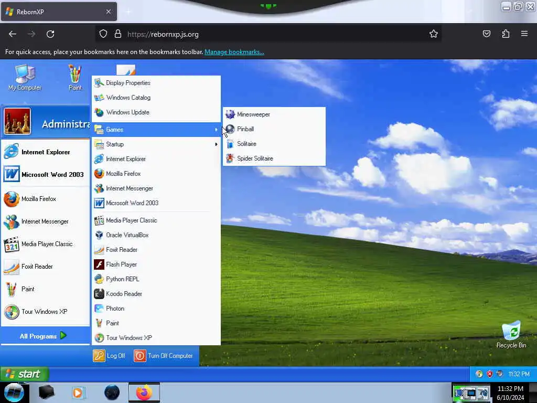Open Photon icon
The height and width of the screenshot is (403, 537).
pos(99,309)
